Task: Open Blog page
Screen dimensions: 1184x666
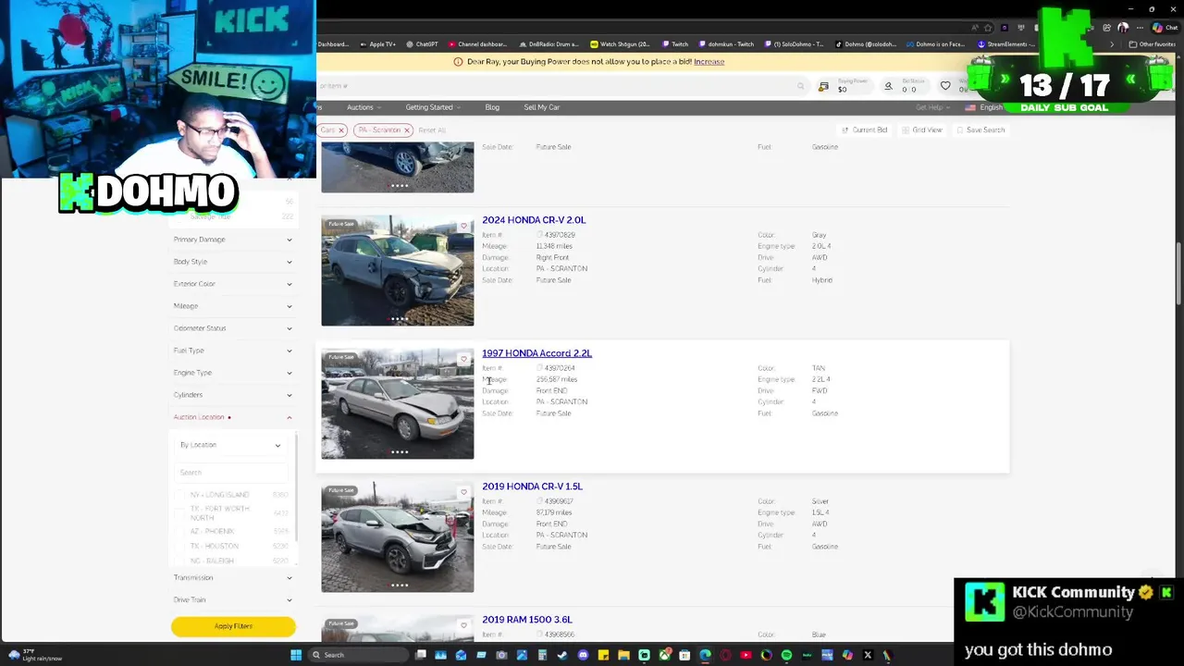Action: coord(492,107)
